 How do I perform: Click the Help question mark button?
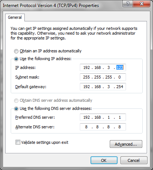[x=127, y=4]
